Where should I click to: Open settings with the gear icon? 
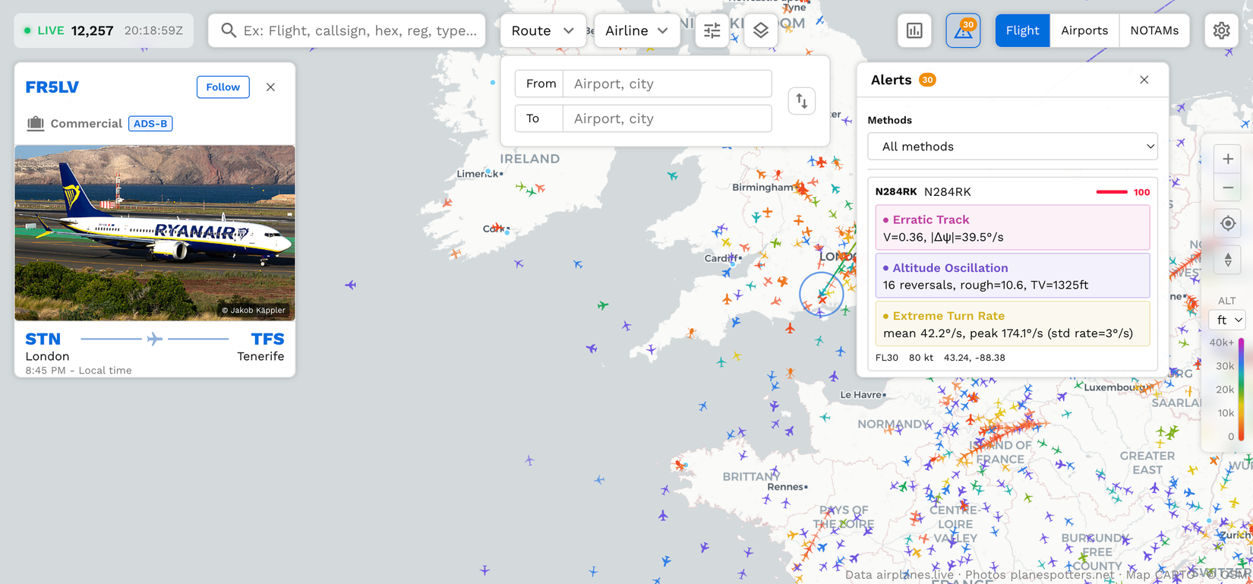click(x=1221, y=30)
